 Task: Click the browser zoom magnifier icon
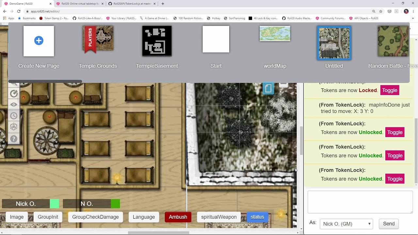[374, 11]
